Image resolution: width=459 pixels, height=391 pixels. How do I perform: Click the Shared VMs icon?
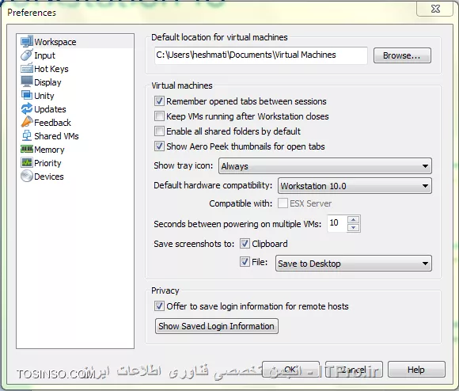(x=27, y=135)
